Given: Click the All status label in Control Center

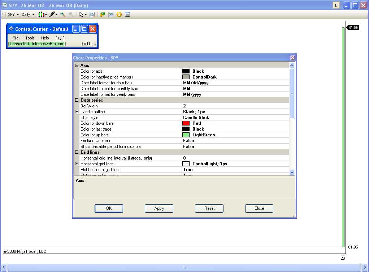Looking at the screenshot, I should click(87, 44).
